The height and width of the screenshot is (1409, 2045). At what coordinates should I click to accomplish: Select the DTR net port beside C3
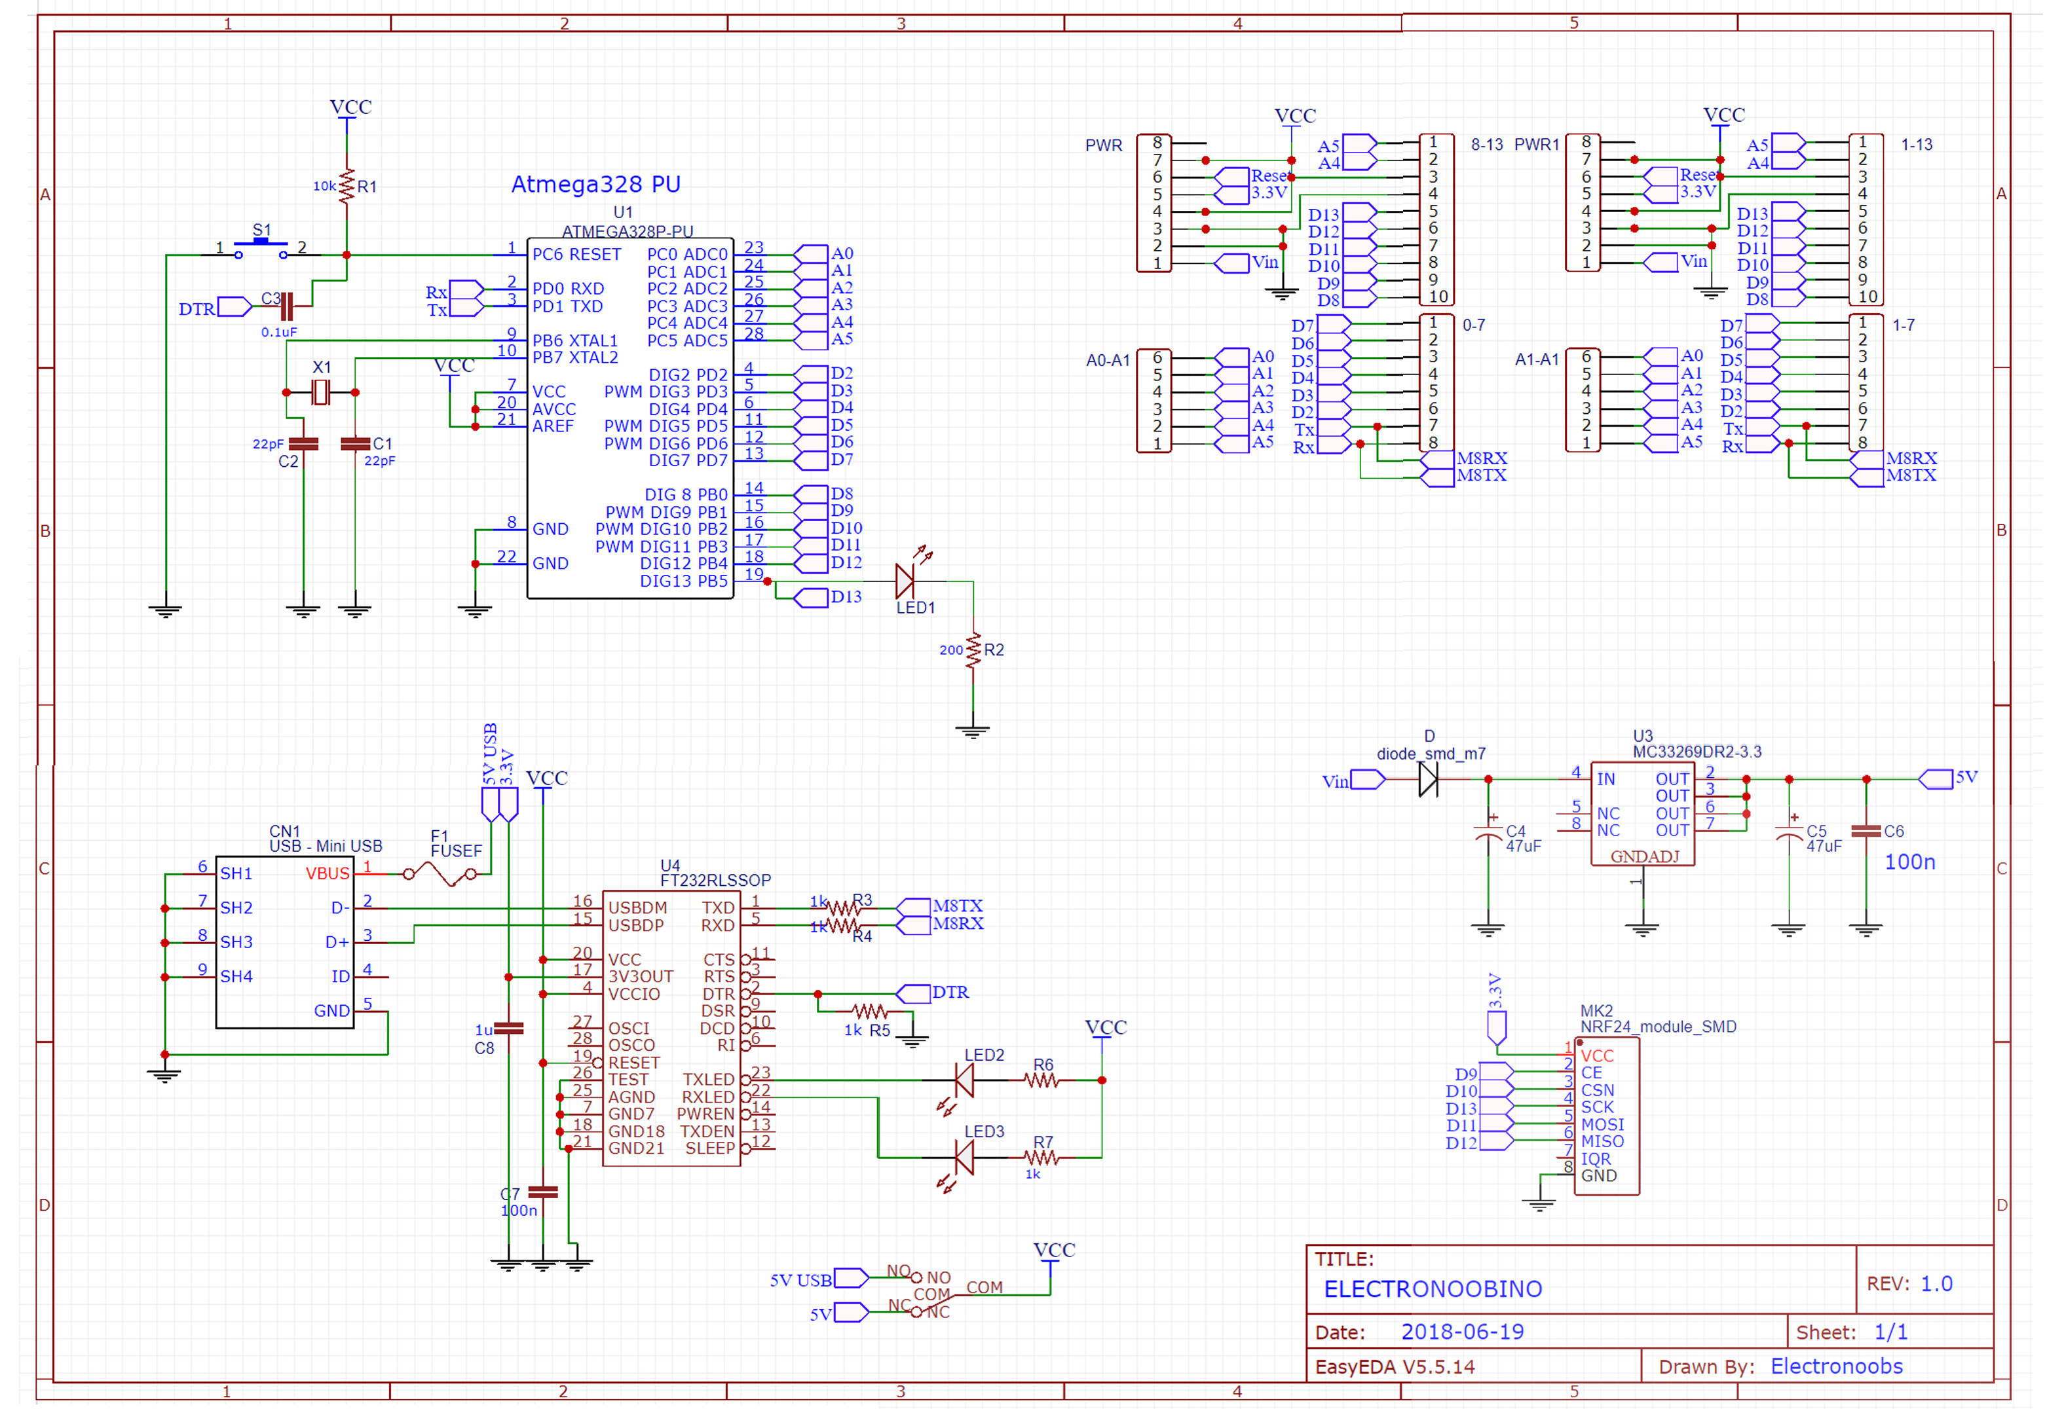pos(235,306)
